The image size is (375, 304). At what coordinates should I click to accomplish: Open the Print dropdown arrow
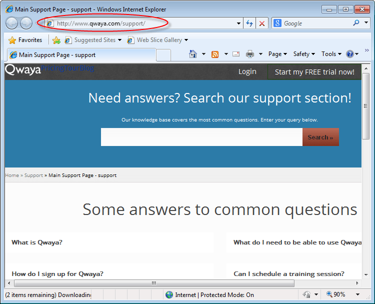tap(260, 54)
